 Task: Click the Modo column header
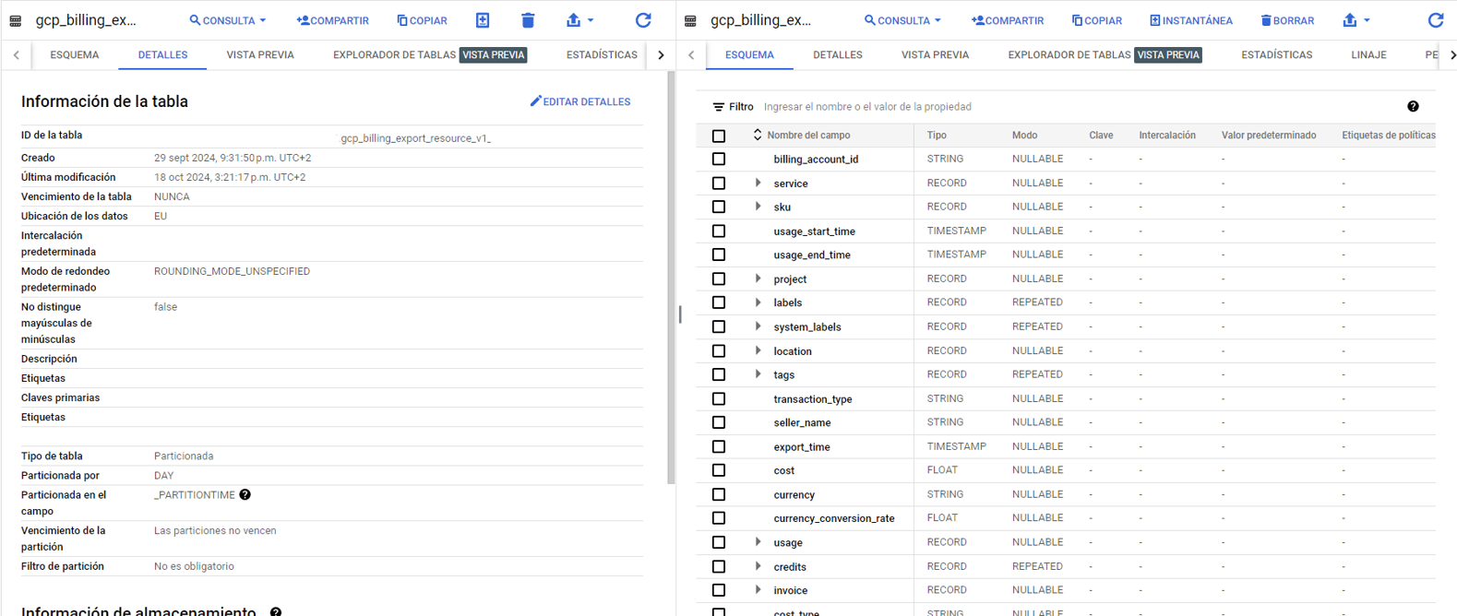(1024, 136)
